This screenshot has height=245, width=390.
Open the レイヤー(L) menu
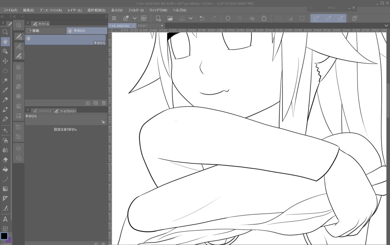(x=75, y=10)
